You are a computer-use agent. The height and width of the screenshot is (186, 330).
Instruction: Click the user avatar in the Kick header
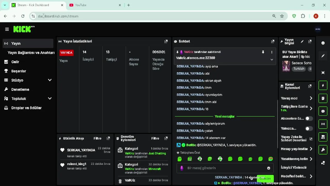coord(318,29)
